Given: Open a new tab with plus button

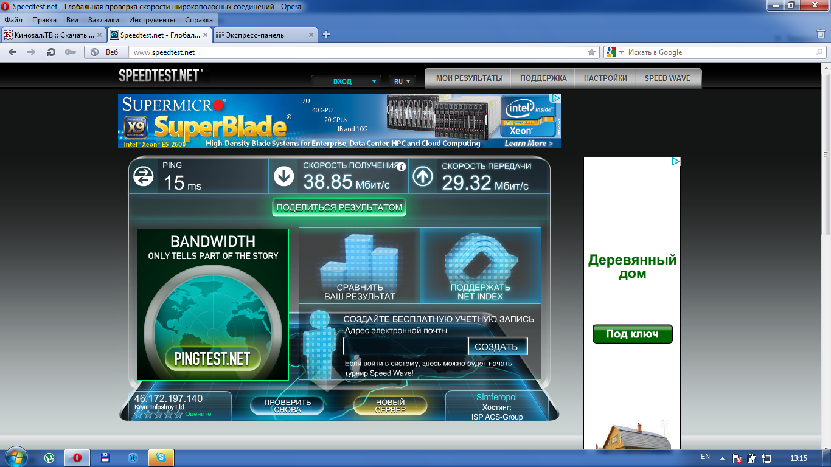Looking at the screenshot, I should click(x=326, y=35).
